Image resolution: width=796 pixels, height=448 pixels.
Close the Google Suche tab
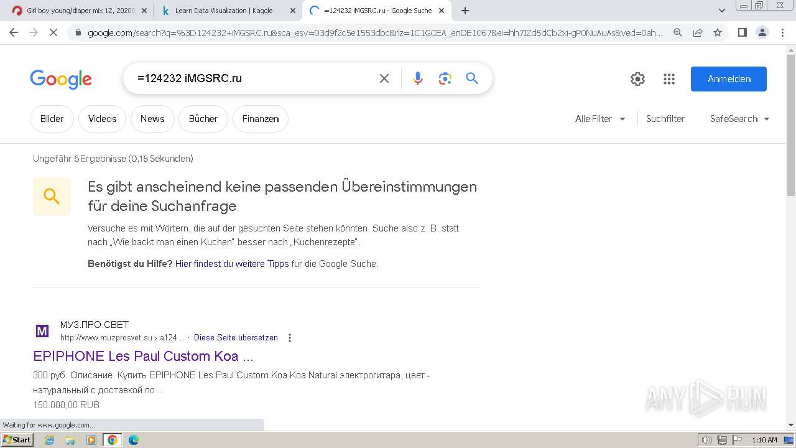(x=442, y=11)
